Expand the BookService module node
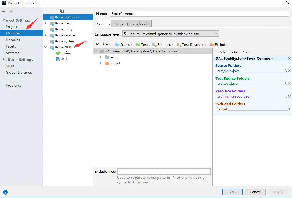Viewport: 292px width, 198px height. pos(45,35)
